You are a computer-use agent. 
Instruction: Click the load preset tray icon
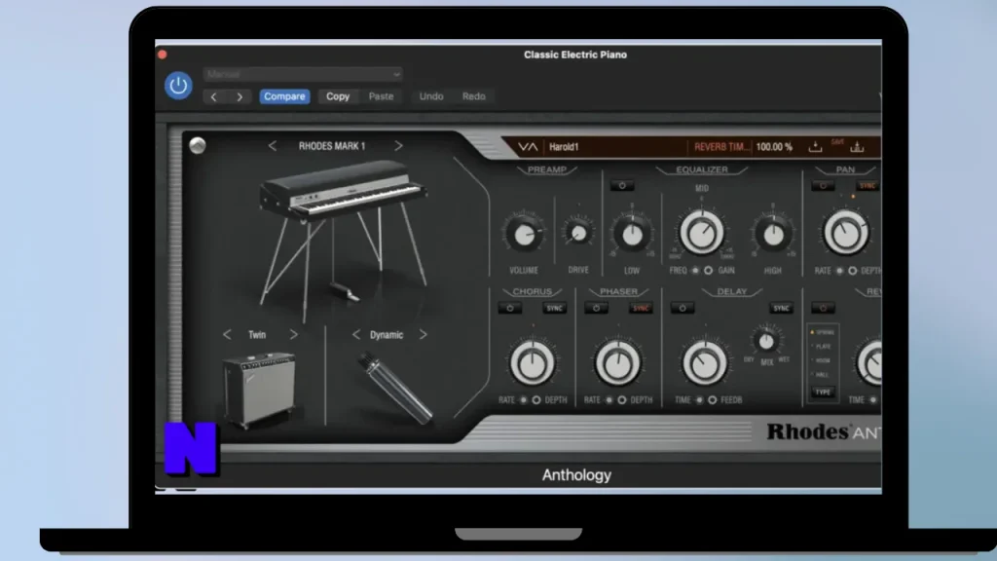coord(815,147)
